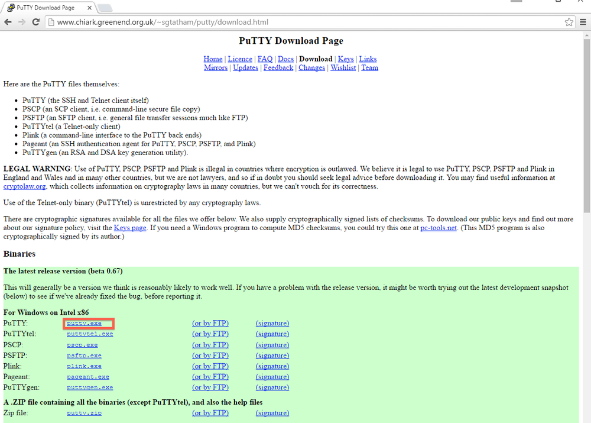Open the Chrome hamburger menu

pos(583,22)
